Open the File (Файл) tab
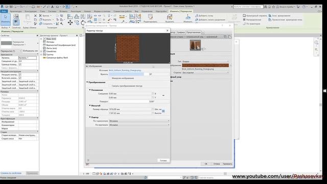The image size is (327, 184). click(4, 11)
